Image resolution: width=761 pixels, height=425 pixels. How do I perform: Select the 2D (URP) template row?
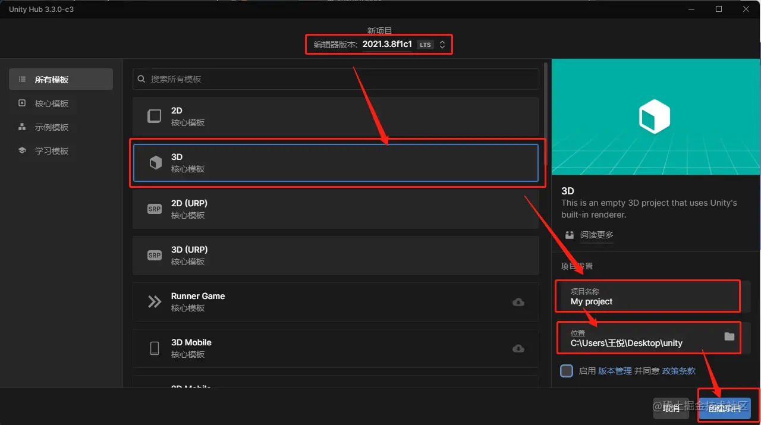coord(336,209)
